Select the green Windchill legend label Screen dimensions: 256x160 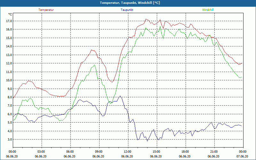(208, 10)
